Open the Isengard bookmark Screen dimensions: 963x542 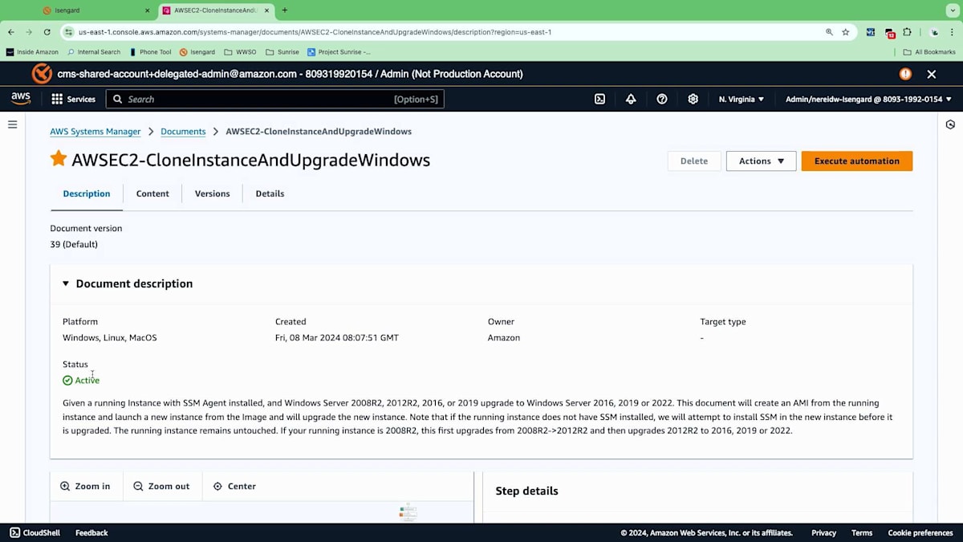197,52
